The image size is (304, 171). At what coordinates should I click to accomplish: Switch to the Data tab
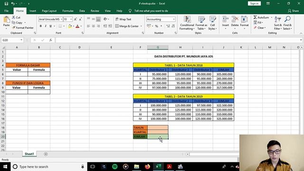[82, 11]
